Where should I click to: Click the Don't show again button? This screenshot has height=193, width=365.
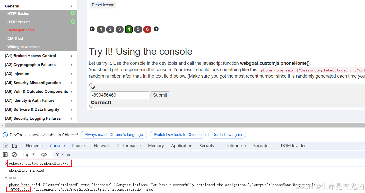(x=227, y=135)
